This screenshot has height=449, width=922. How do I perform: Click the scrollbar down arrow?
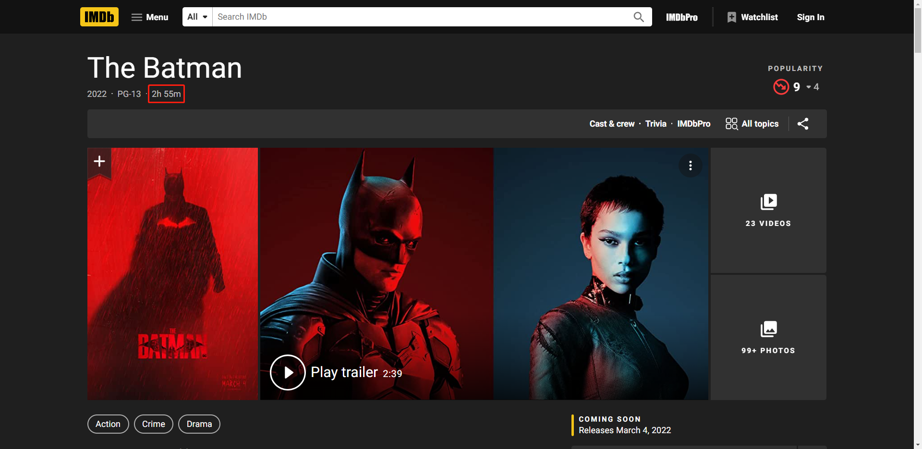pos(918,445)
